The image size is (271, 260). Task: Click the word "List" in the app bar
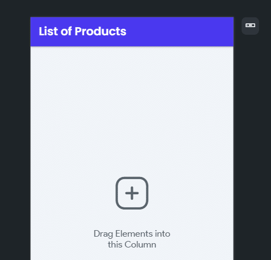point(49,31)
